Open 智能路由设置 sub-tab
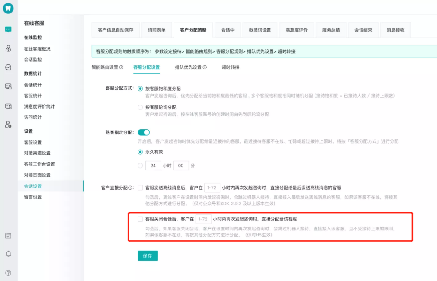The width and height of the screenshot is (437, 281). 105,67
